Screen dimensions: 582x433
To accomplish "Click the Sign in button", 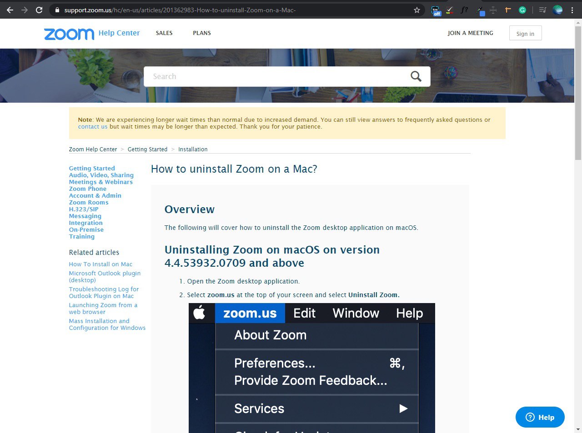I will (x=525, y=33).
